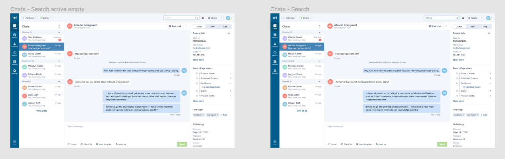The width and height of the screenshot is (505, 159).
Task: Select Chat tab in right frame panel
Action: point(460,26)
